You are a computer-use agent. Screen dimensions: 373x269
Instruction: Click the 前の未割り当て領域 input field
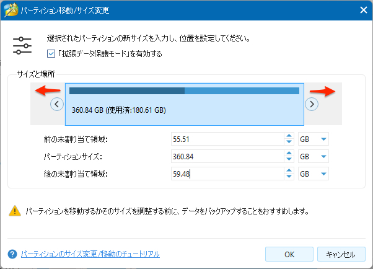[226, 139]
